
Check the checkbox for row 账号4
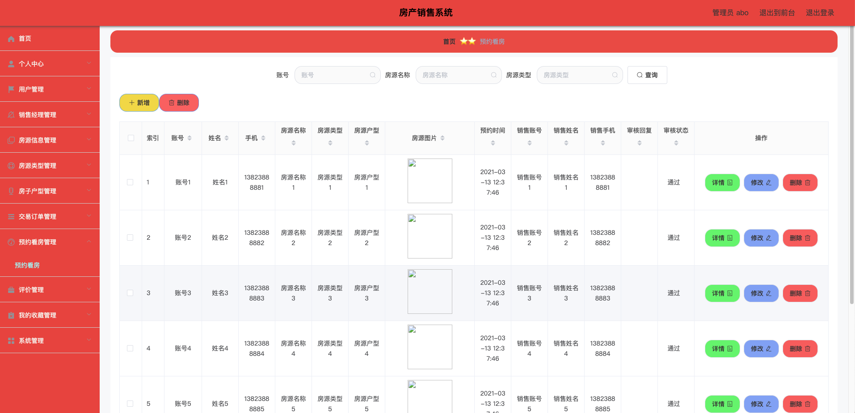pyautogui.click(x=130, y=348)
